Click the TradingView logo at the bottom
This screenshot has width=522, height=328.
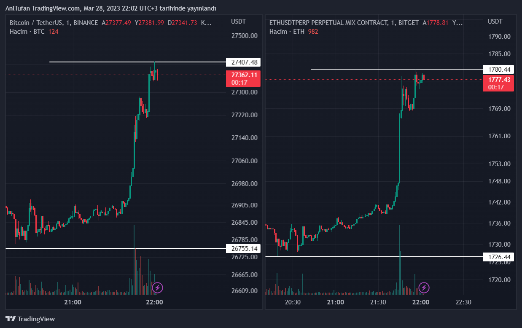tap(30, 319)
